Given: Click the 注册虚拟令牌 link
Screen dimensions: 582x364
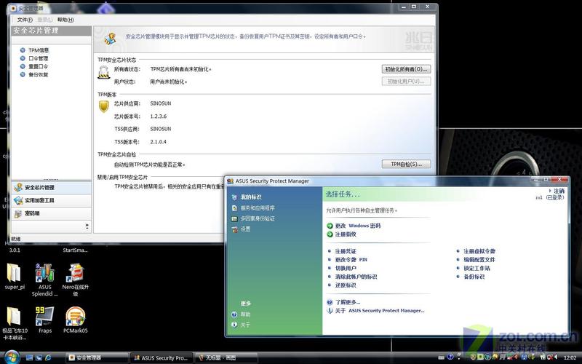Looking at the screenshot, I should (x=479, y=251).
